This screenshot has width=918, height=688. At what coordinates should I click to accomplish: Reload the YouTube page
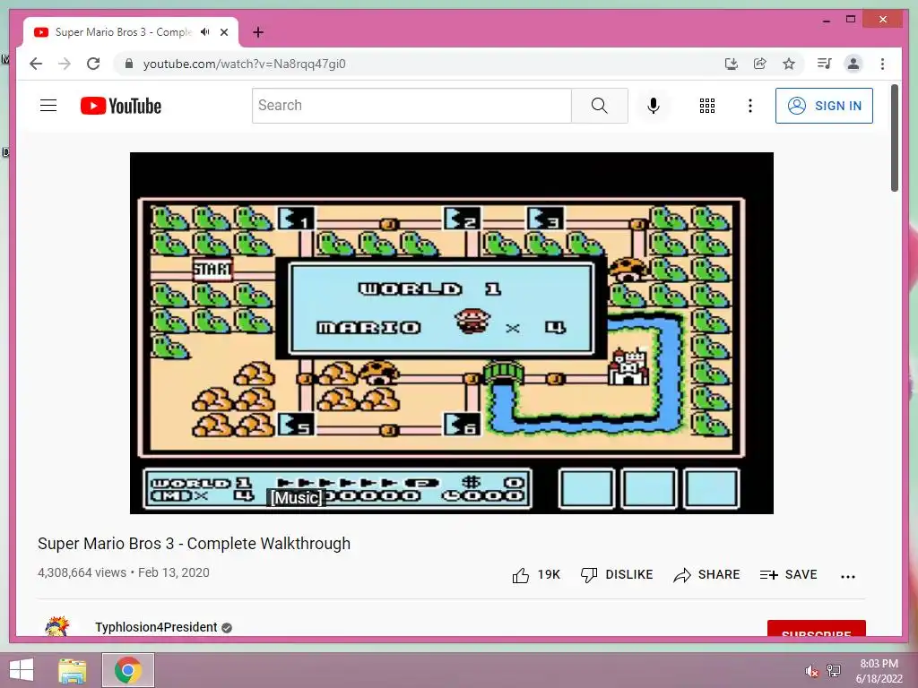point(93,64)
